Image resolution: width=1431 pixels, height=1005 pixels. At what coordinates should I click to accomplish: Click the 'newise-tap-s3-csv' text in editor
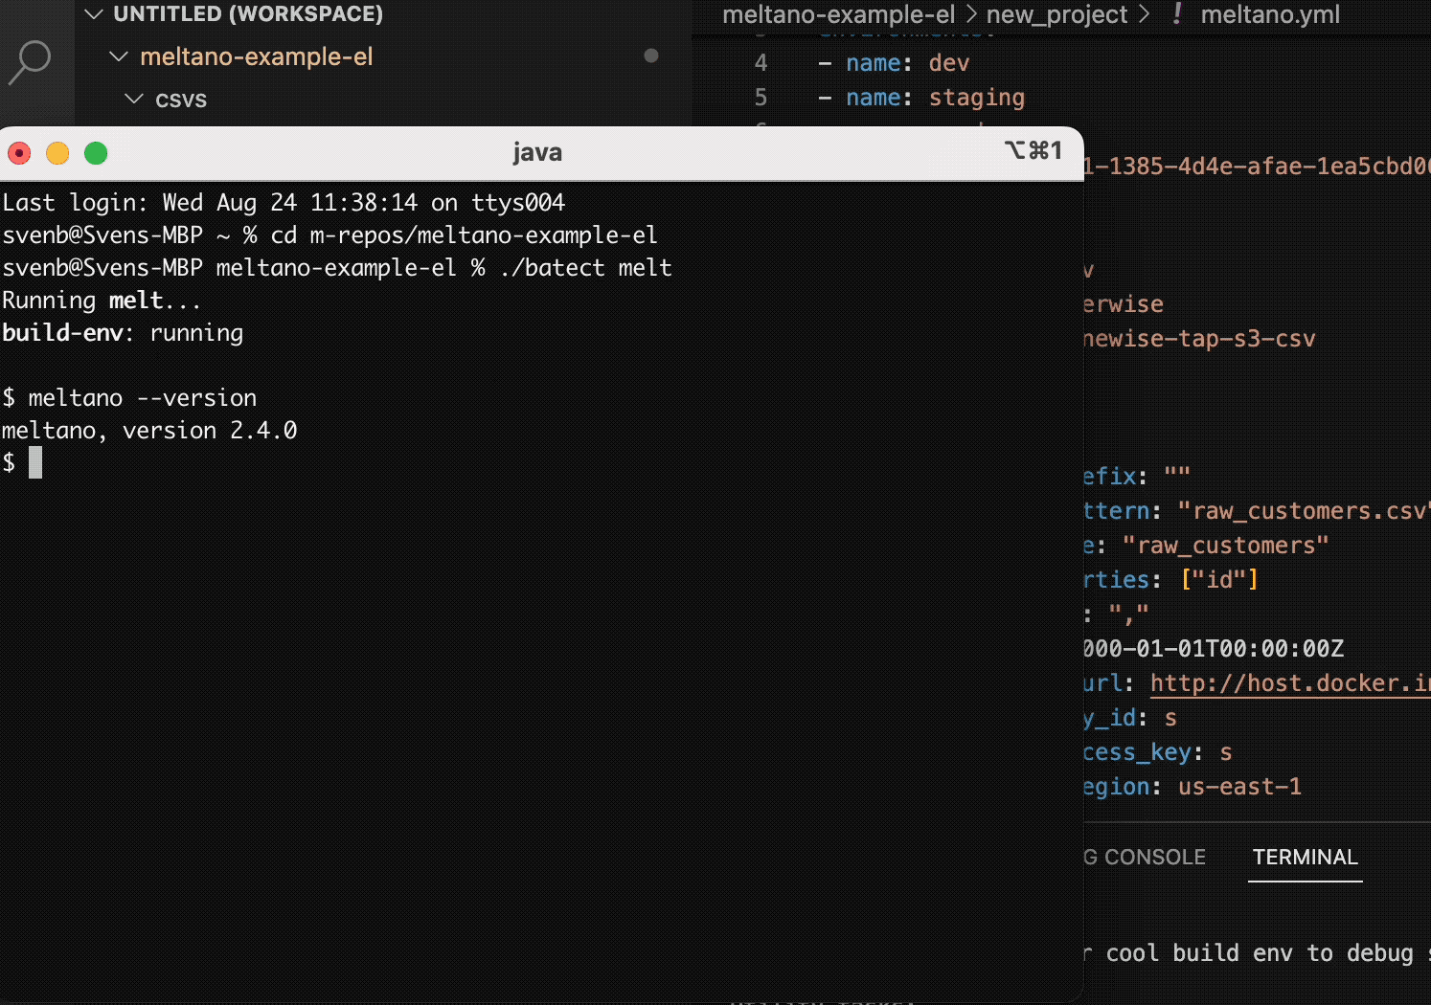tap(1199, 339)
